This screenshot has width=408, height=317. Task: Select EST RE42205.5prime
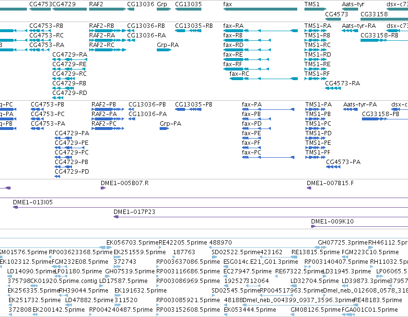[183, 243]
